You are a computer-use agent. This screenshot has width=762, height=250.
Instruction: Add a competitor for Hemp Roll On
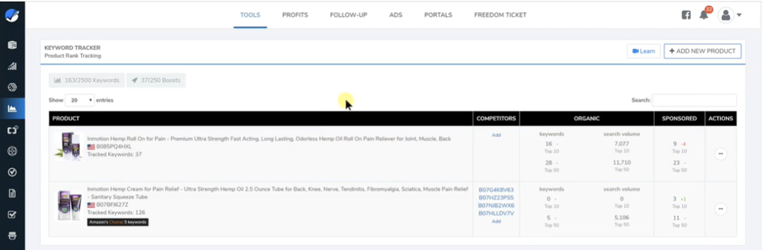(x=496, y=135)
